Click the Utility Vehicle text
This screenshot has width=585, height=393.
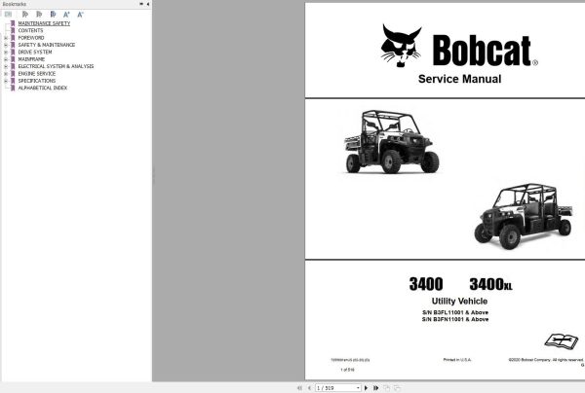pos(459,302)
